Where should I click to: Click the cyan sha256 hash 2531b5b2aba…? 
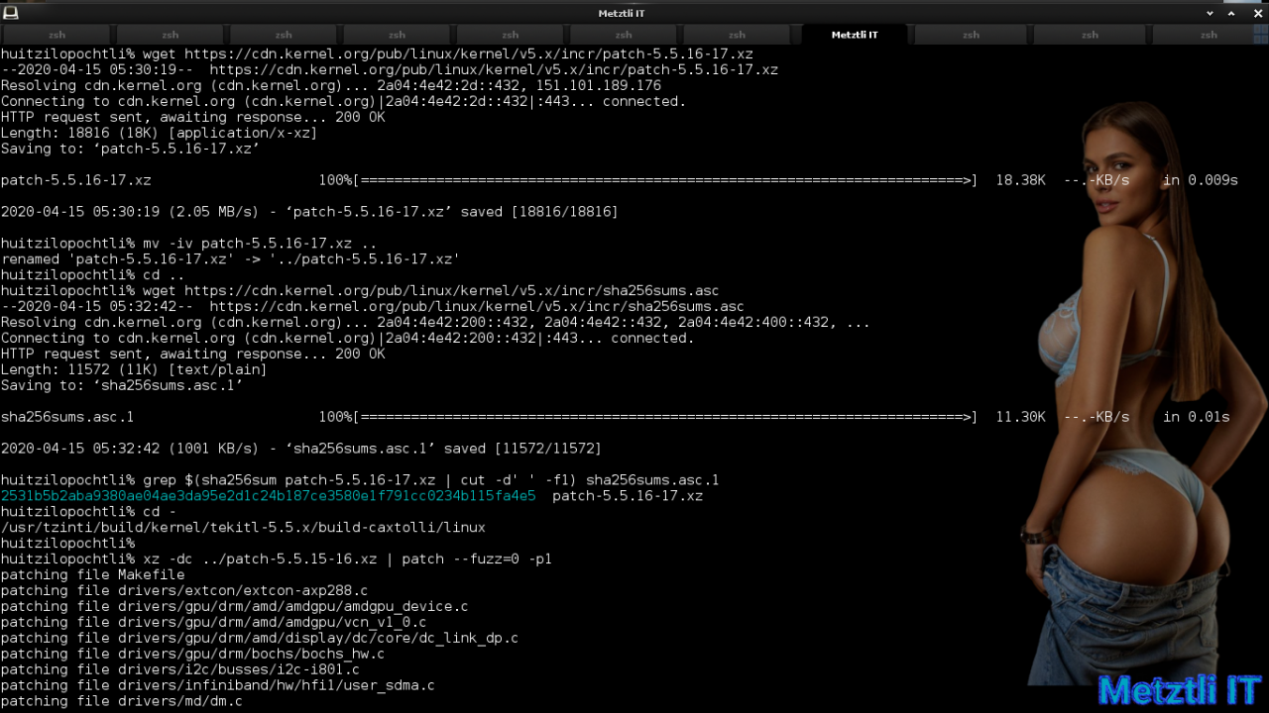click(x=268, y=495)
